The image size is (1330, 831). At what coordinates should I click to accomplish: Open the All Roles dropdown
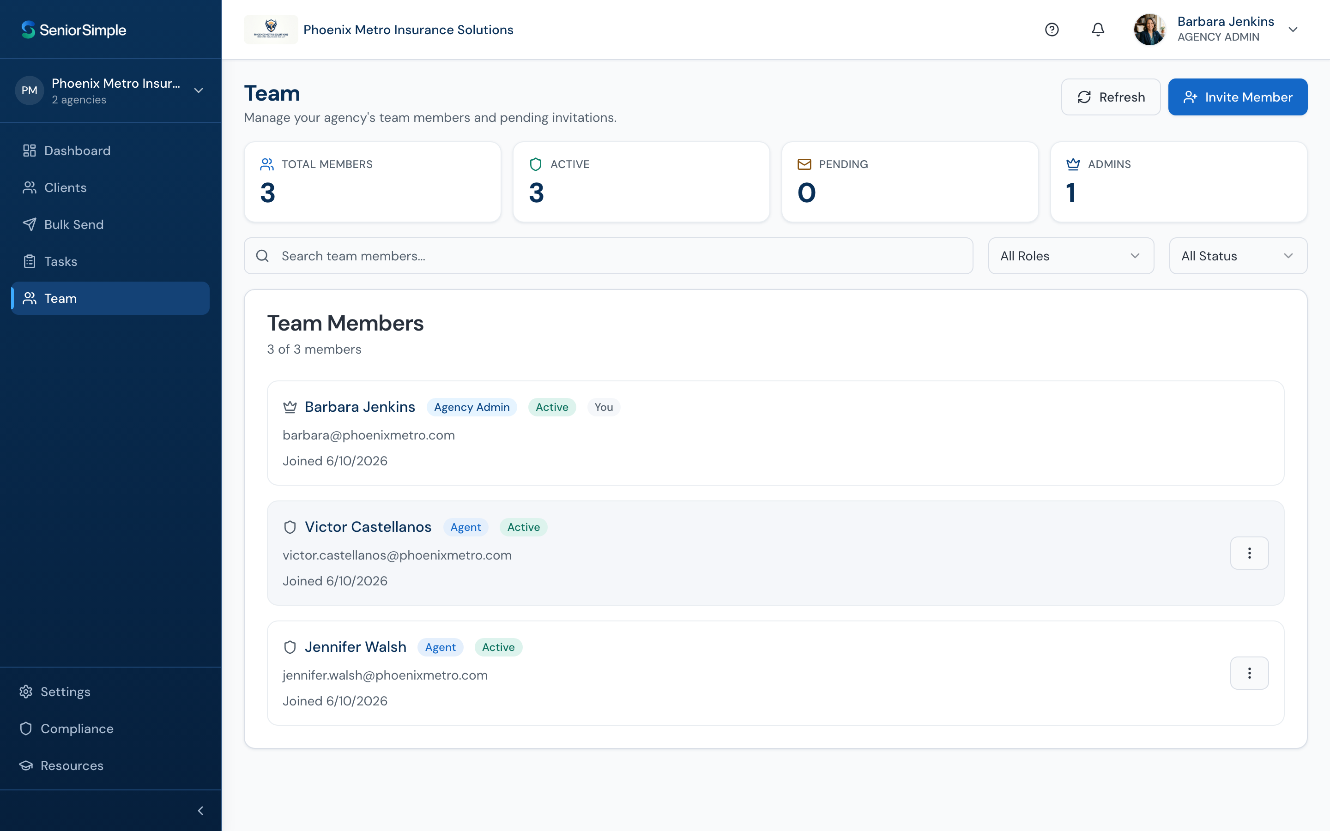[x=1070, y=256]
